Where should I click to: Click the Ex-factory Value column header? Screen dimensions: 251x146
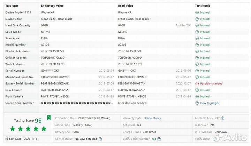[52, 6]
